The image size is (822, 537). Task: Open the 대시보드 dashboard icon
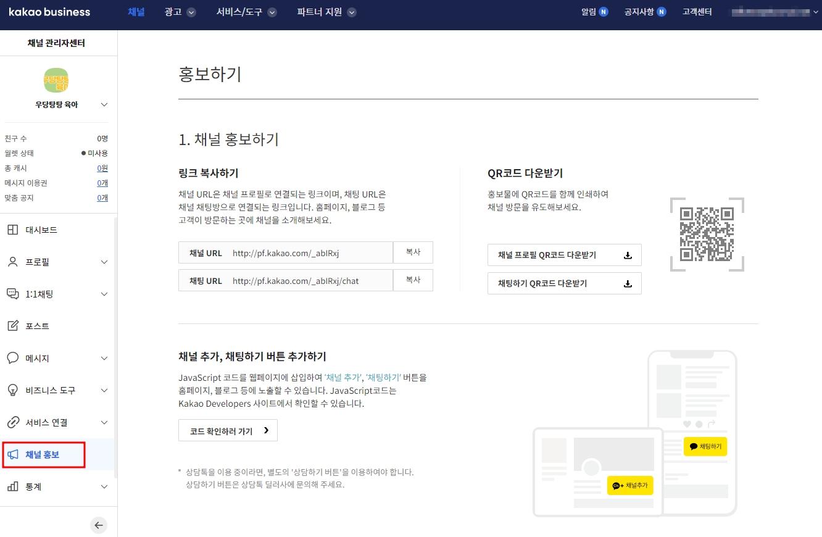pos(12,230)
